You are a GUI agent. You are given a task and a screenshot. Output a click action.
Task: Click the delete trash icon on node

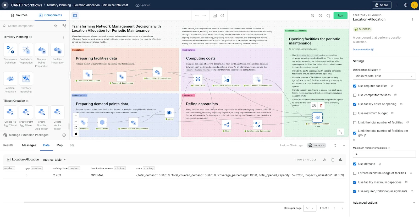point(321,106)
